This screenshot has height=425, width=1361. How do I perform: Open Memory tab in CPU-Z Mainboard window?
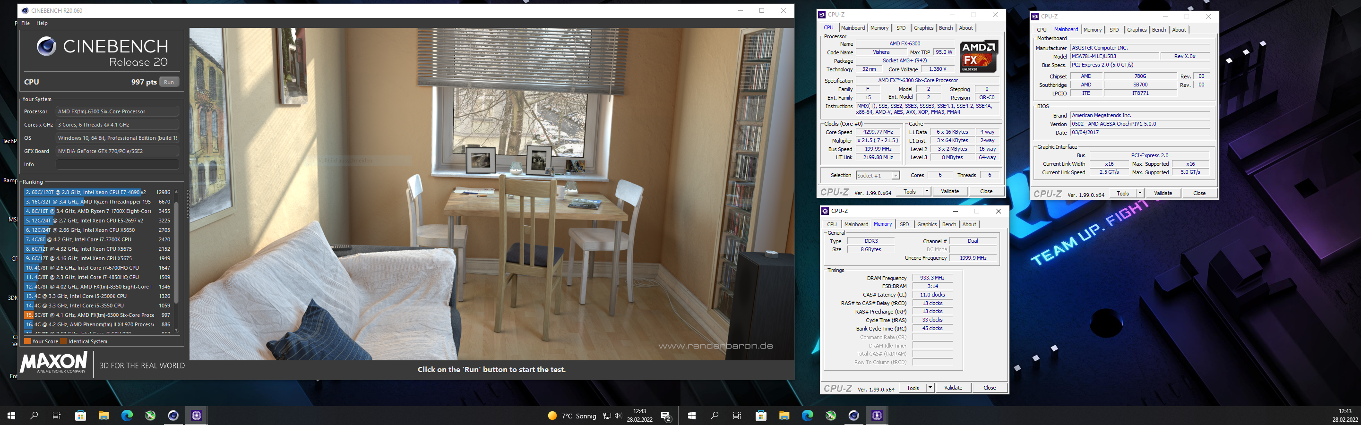tap(1092, 30)
